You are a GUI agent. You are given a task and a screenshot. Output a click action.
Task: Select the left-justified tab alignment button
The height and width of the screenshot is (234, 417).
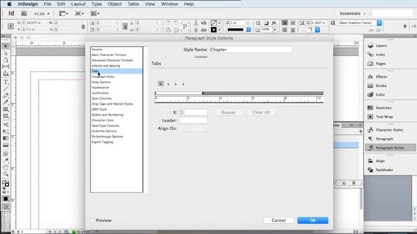point(161,84)
